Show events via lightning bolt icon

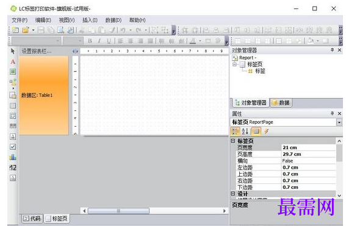(266, 132)
